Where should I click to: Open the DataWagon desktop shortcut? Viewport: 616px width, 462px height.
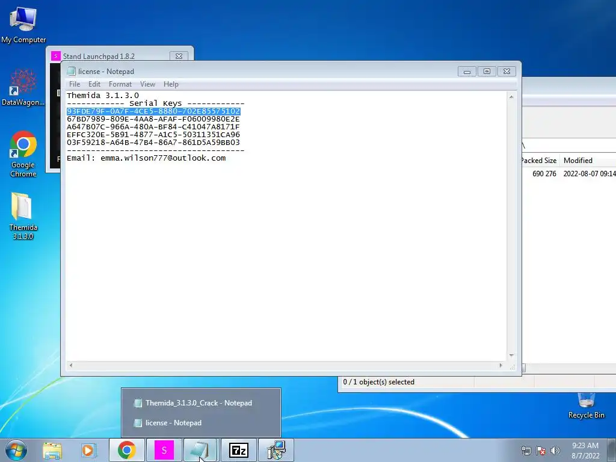[x=23, y=87]
